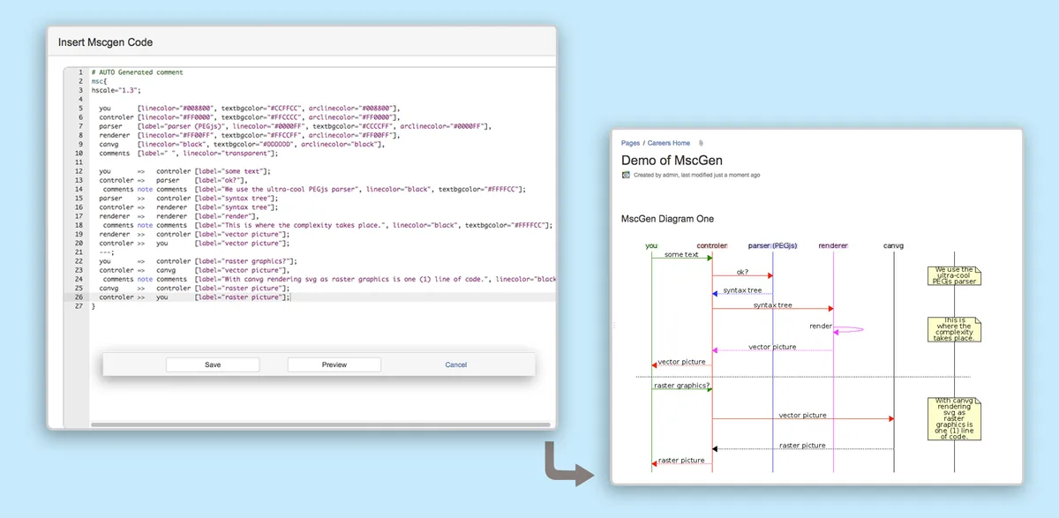Place cursor at end of line 26 in editor
The width and height of the screenshot is (1059, 518).
coord(290,297)
